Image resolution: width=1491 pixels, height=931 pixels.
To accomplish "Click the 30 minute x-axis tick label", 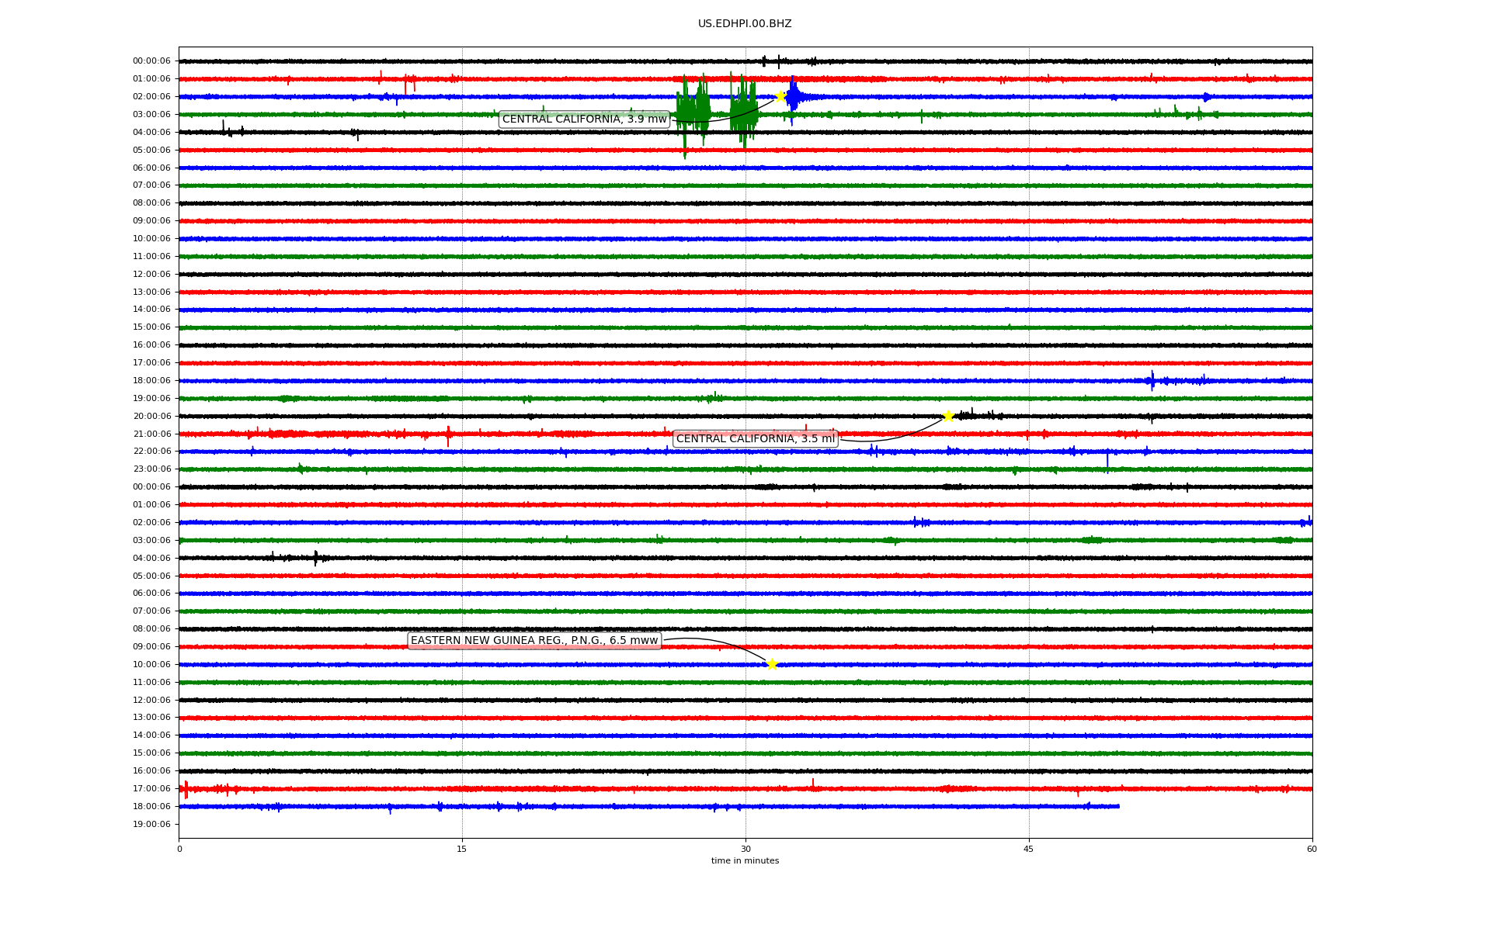I will [745, 849].
